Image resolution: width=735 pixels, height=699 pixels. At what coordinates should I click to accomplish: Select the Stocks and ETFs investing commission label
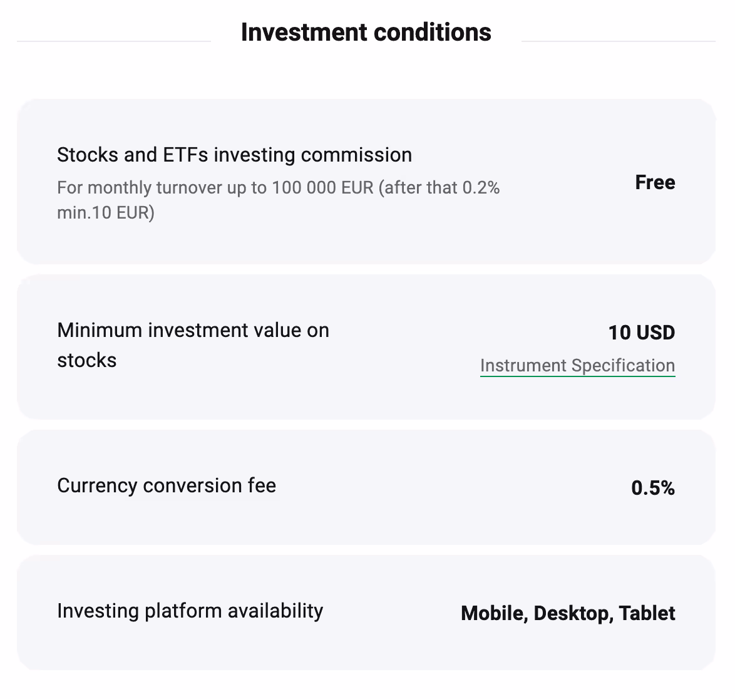234,155
